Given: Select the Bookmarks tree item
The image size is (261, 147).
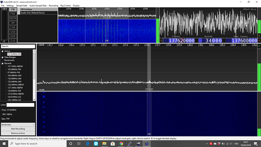Looking at the screenshot, I should (x=9, y=60).
